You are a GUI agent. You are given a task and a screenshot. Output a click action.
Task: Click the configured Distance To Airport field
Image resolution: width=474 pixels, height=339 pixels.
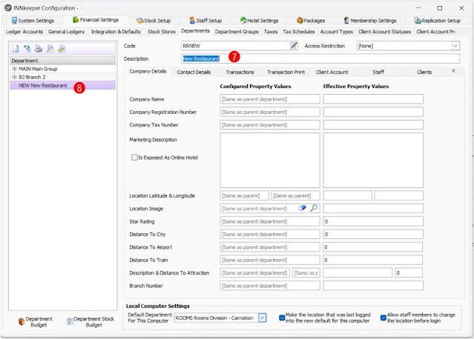coord(270,247)
